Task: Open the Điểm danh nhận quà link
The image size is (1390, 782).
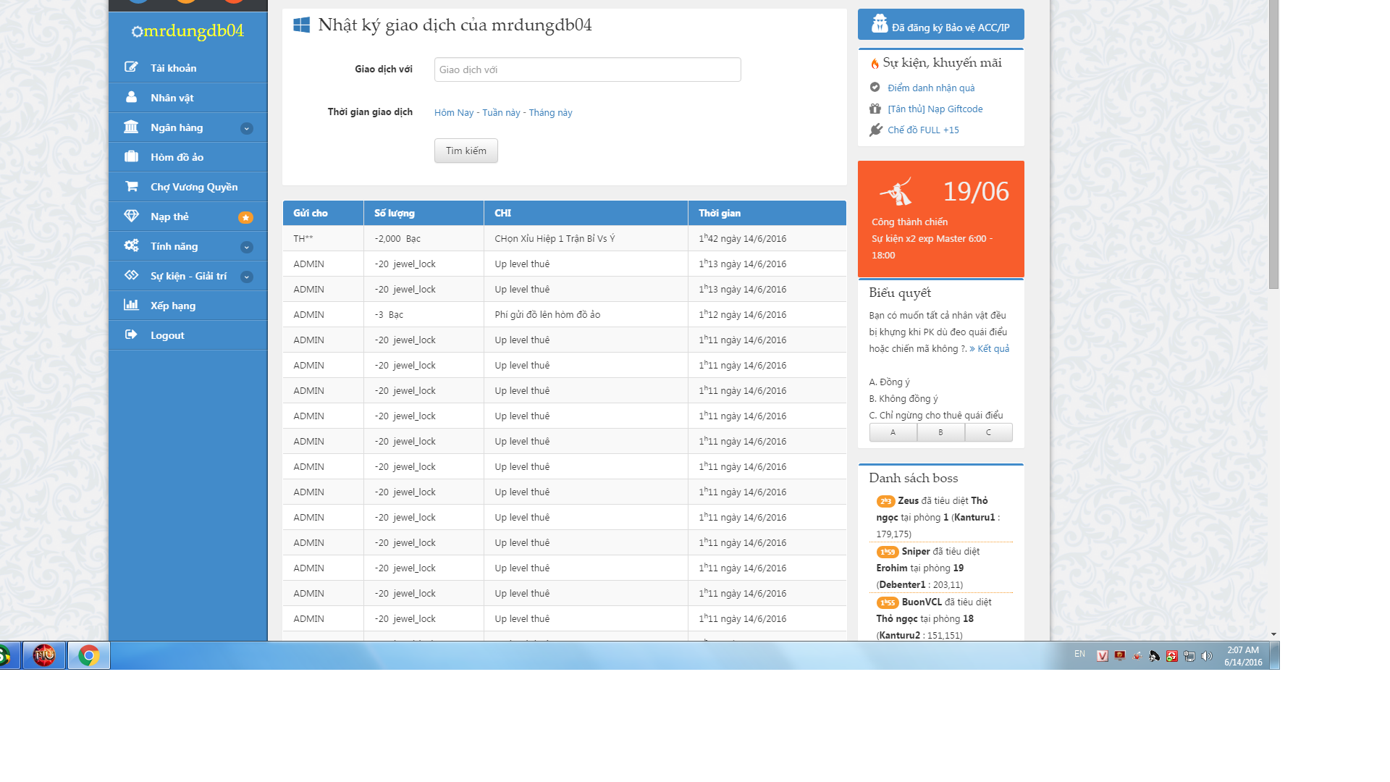Action: (931, 88)
